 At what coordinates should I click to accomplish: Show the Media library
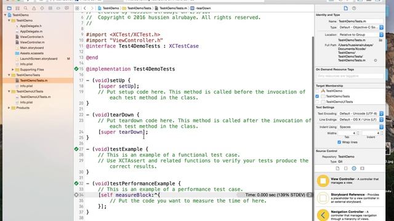(x=362, y=168)
